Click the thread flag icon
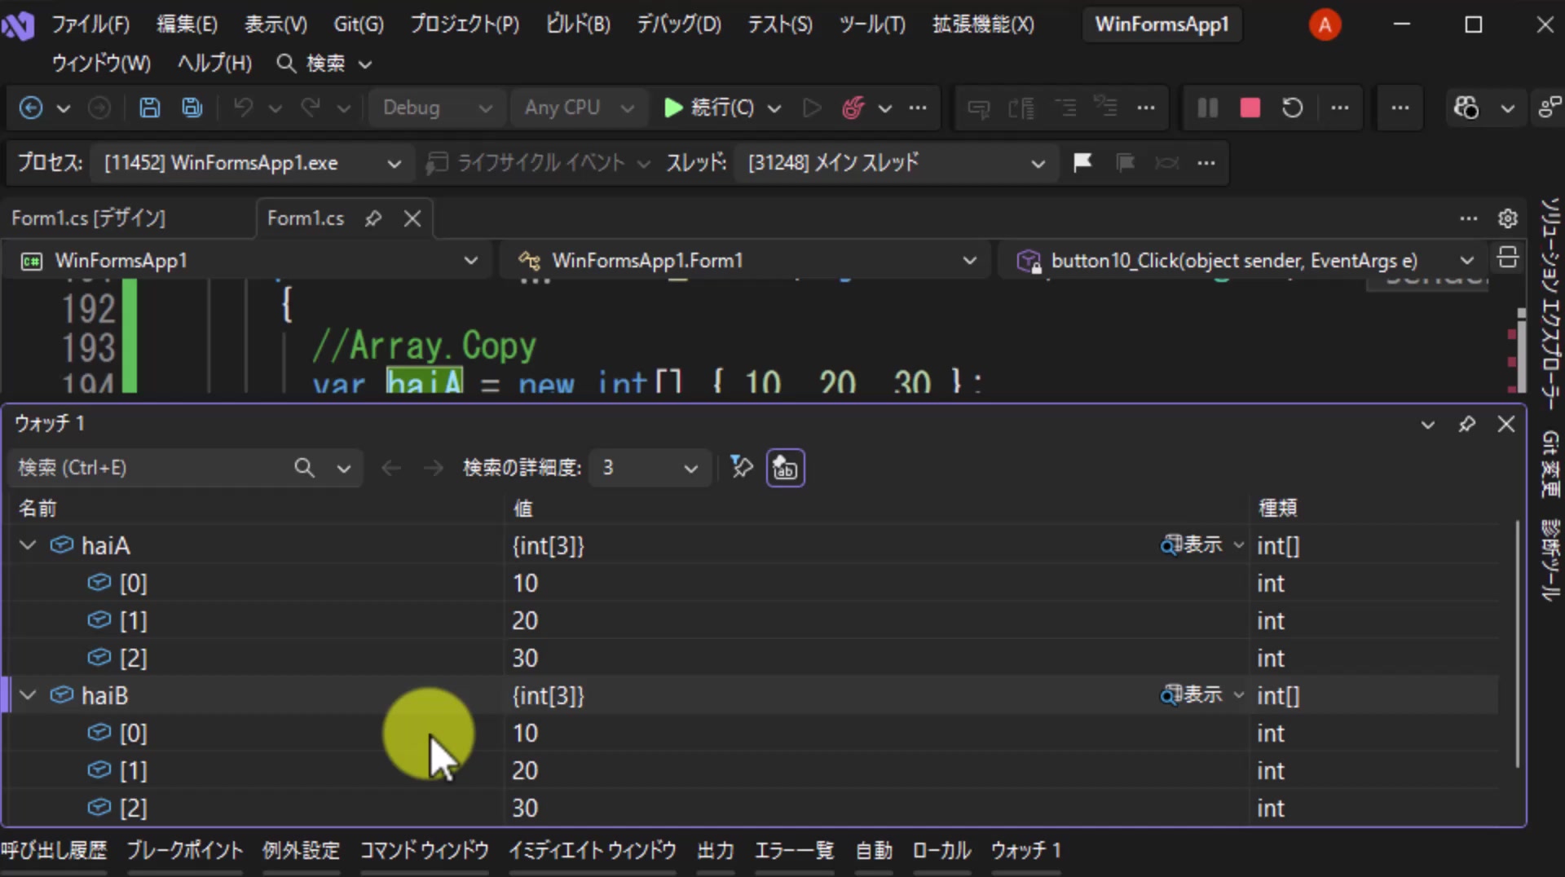This screenshot has width=1565, height=877. 1082,163
